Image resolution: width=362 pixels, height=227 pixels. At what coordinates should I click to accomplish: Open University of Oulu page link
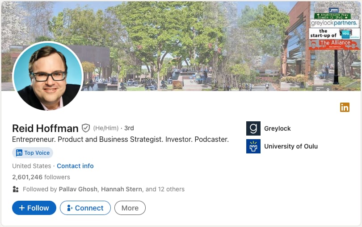(291, 146)
